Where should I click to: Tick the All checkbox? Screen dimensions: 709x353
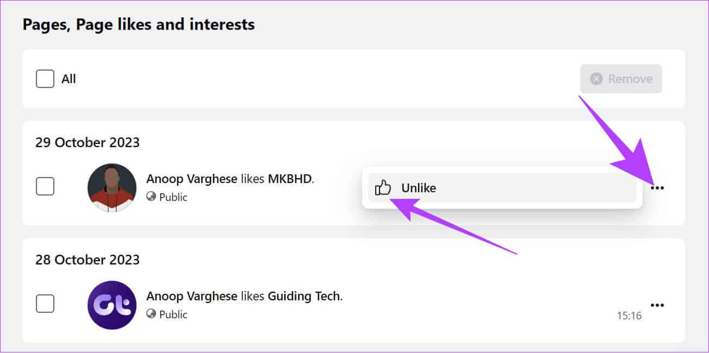pos(45,79)
